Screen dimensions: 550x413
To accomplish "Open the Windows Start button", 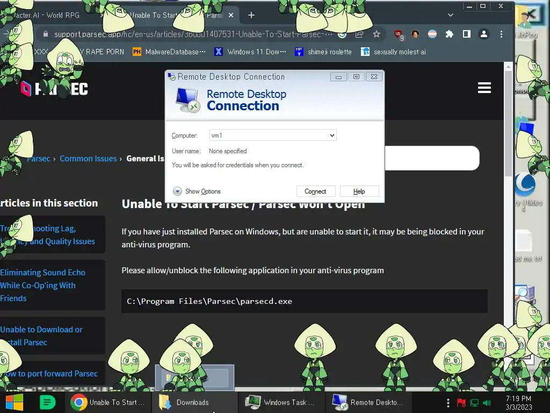I will coord(15,402).
